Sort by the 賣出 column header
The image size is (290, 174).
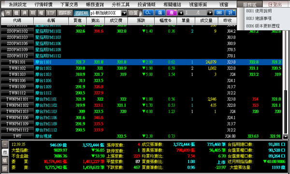click(x=95, y=21)
